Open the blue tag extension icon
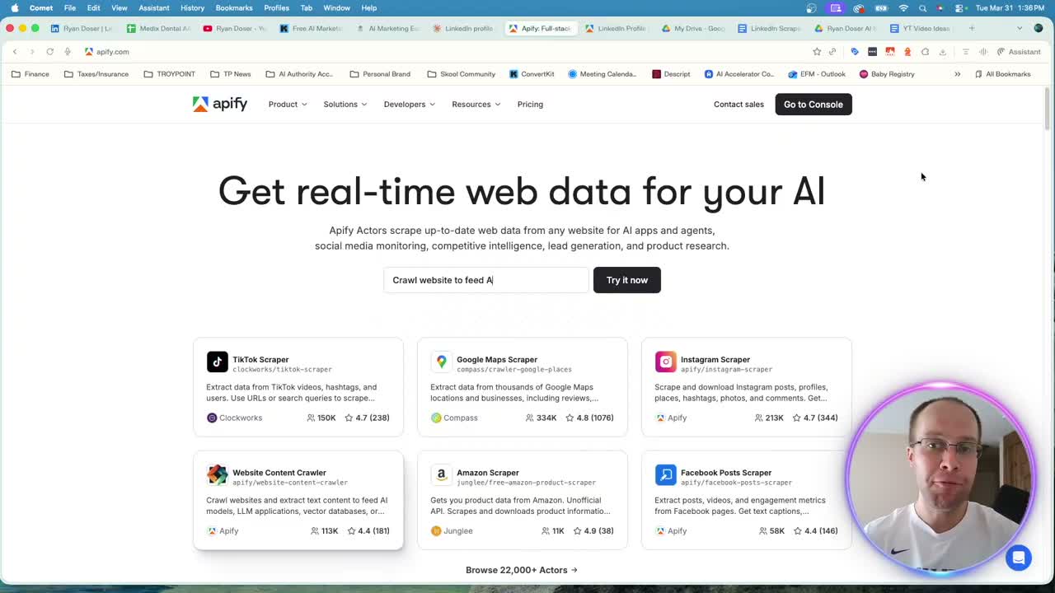 (855, 52)
